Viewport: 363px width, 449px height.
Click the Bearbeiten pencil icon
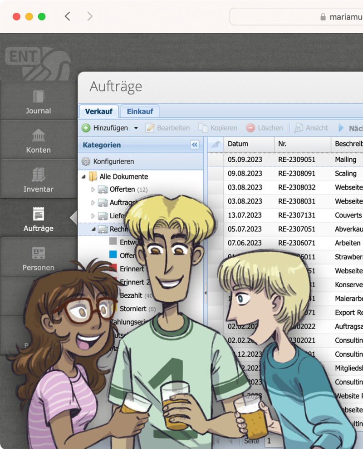[150, 128]
